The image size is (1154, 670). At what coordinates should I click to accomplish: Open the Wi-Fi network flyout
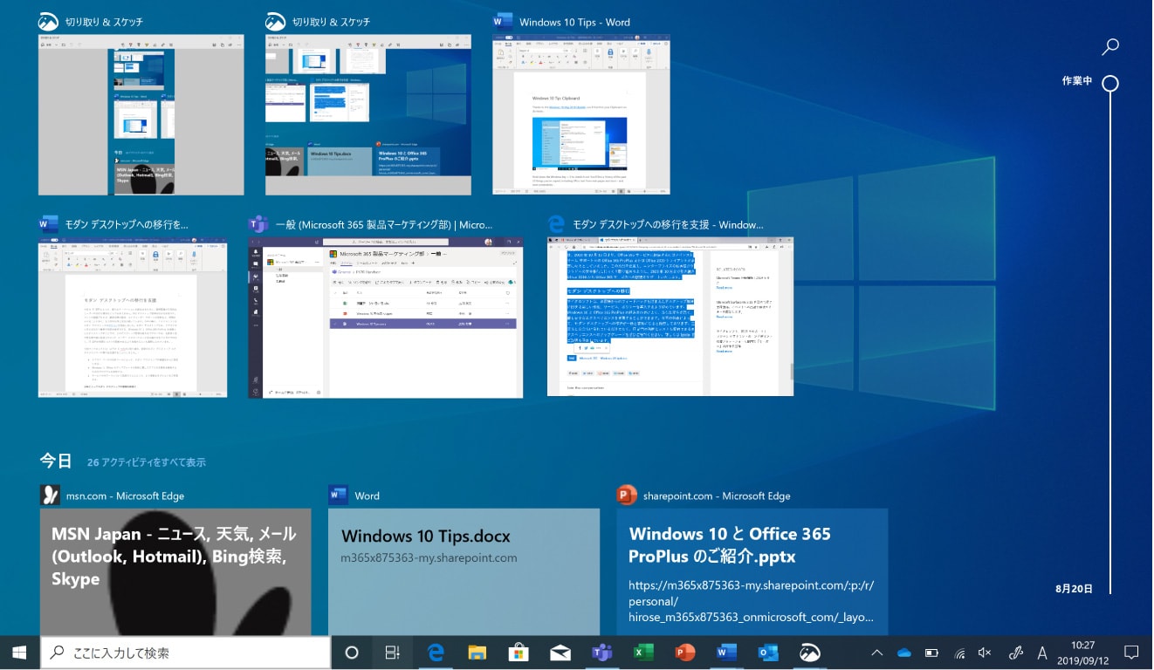pyautogui.click(x=959, y=653)
